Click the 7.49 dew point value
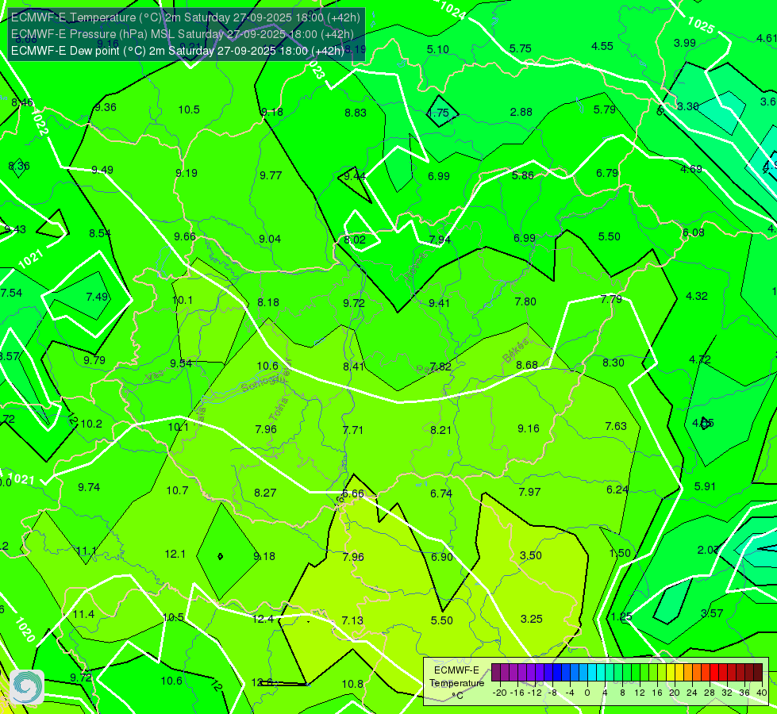Screen dimensions: 777x714 point(97,296)
